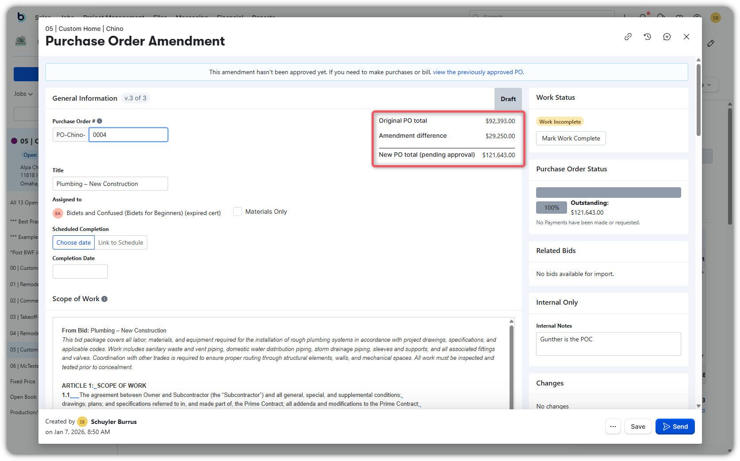Click the BA avatar for Bidets and Confused
The width and height of the screenshot is (740, 461).
58,213
